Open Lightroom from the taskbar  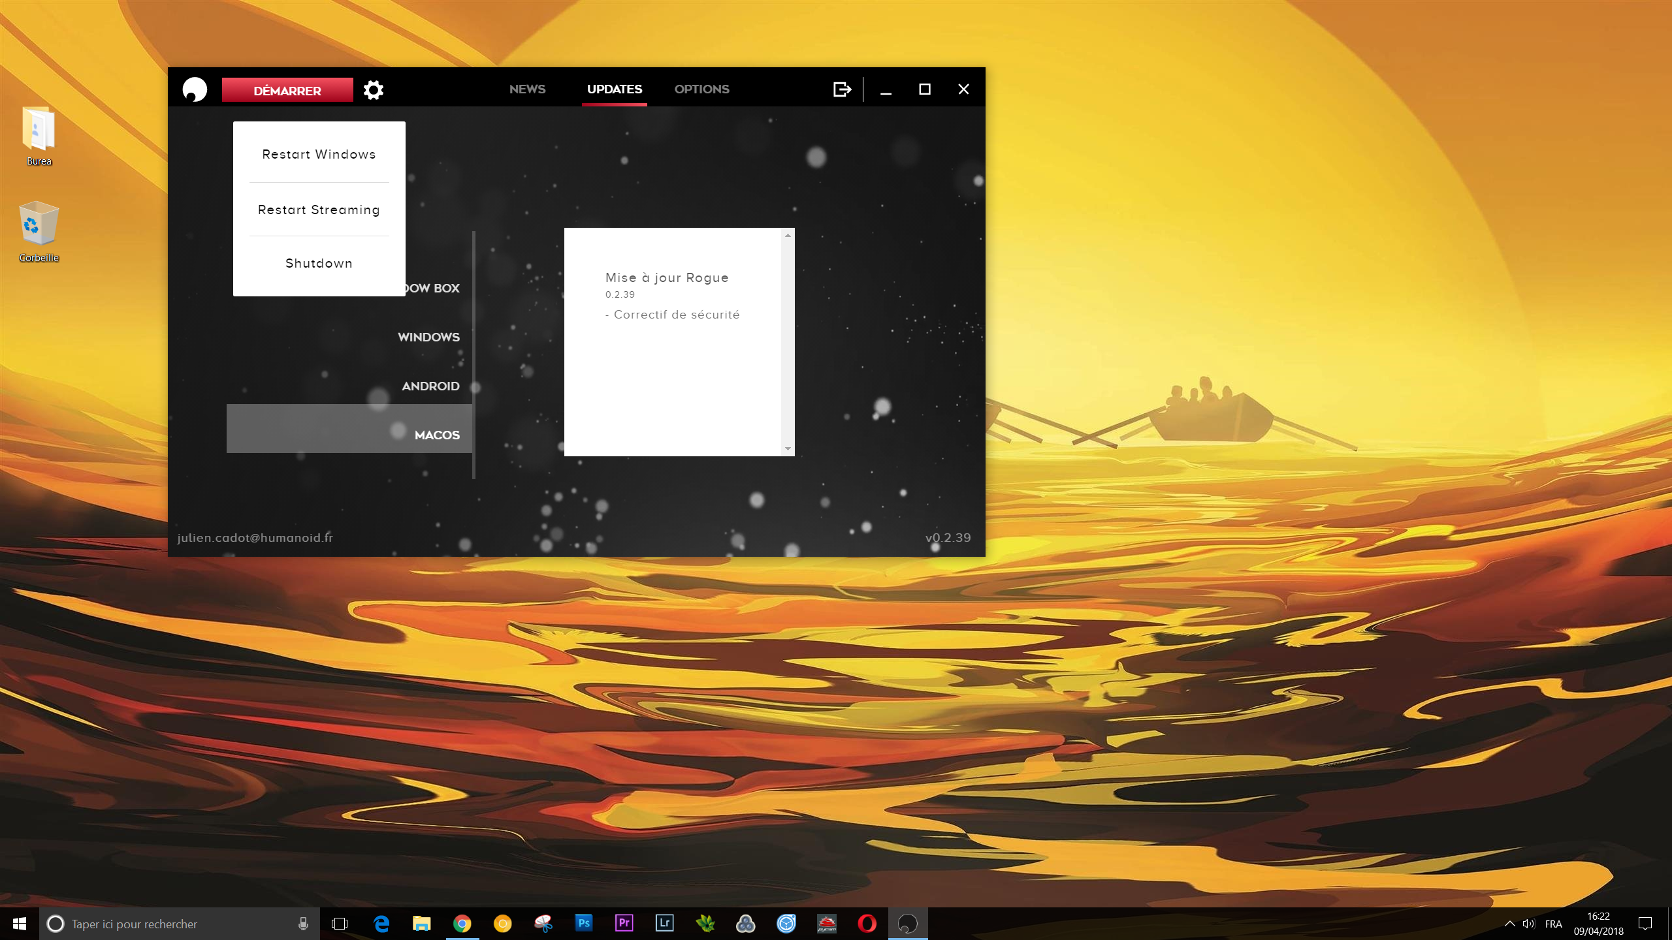[x=664, y=923]
